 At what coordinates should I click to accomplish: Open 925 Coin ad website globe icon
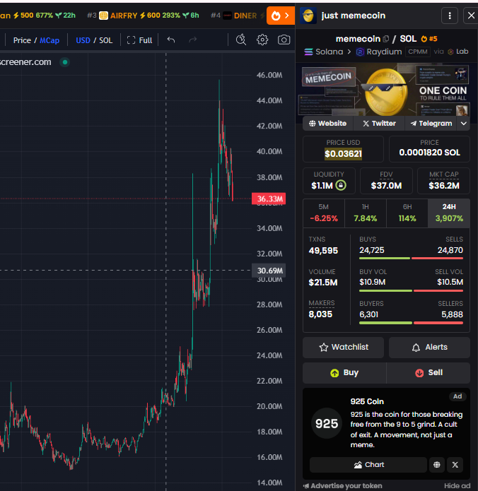436,465
